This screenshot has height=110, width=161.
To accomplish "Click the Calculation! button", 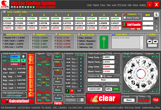I will click(x=18, y=101).
